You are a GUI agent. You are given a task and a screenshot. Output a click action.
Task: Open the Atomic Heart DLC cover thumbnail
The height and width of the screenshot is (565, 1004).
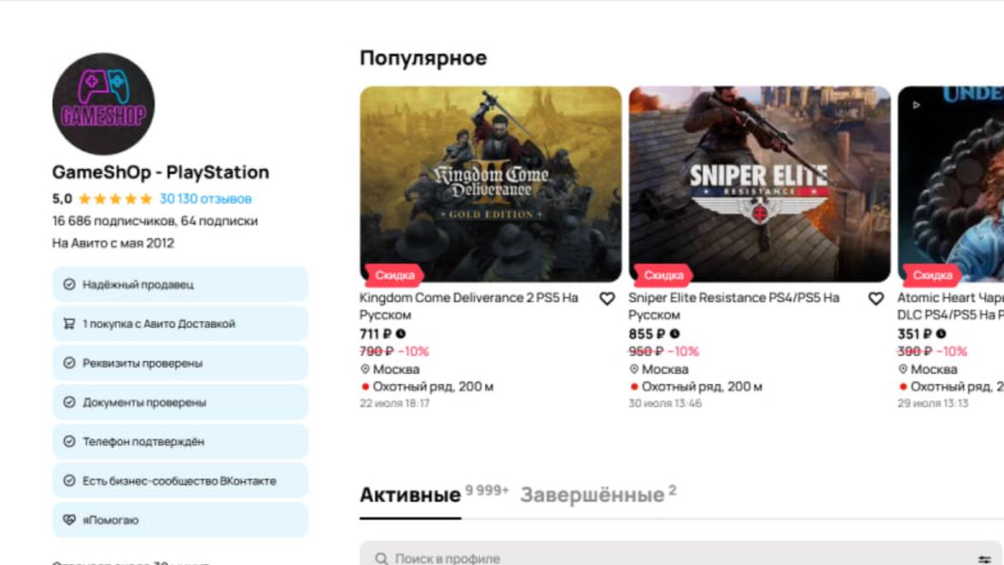tap(950, 183)
